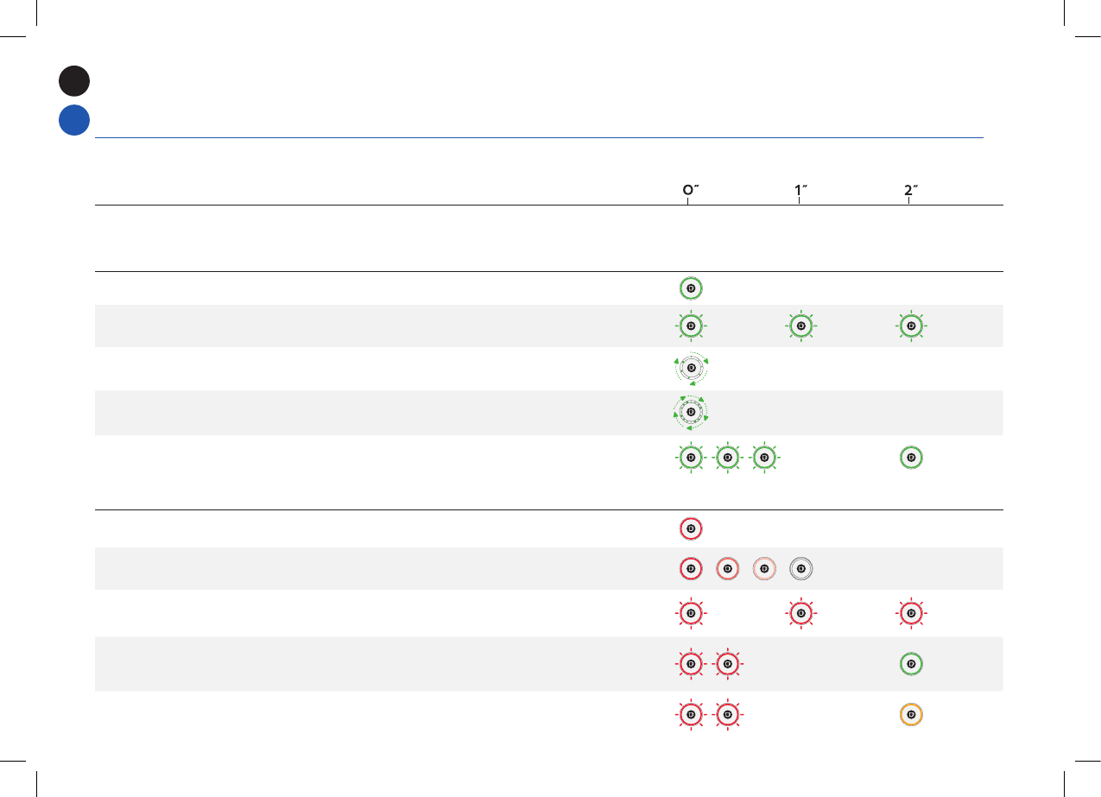Click the faintest red fading ring icon
Screen dimensions: 1101x797
pyautogui.click(x=764, y=569)
